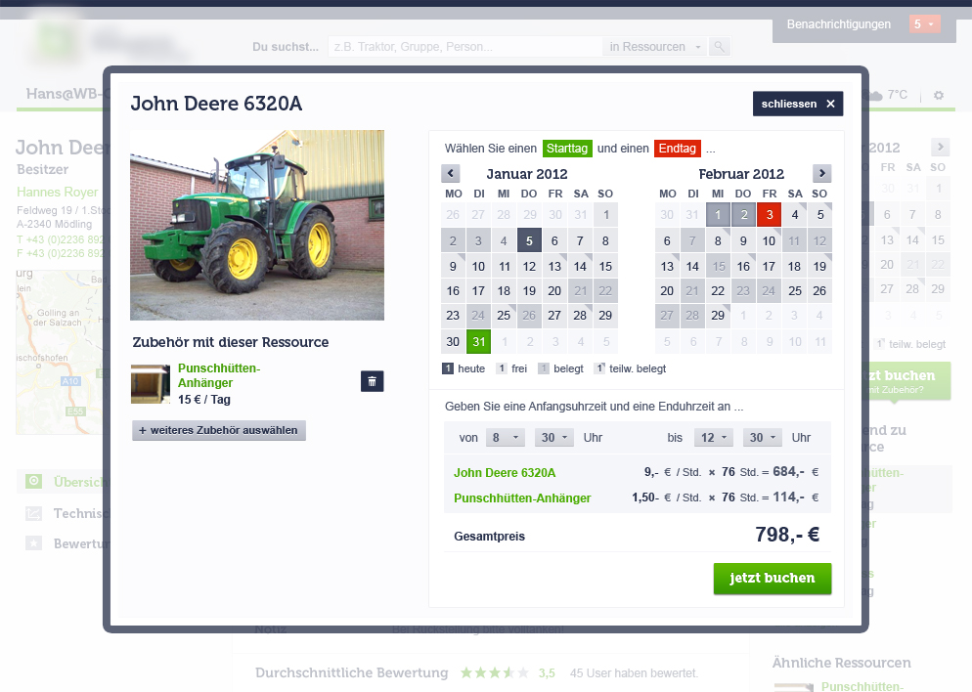Select February 19 in the calendar

tap(819, 267)
